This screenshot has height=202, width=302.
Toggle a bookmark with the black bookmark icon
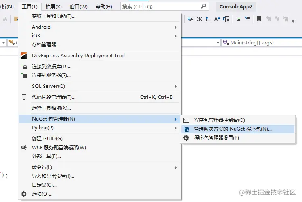coord(259,19)
